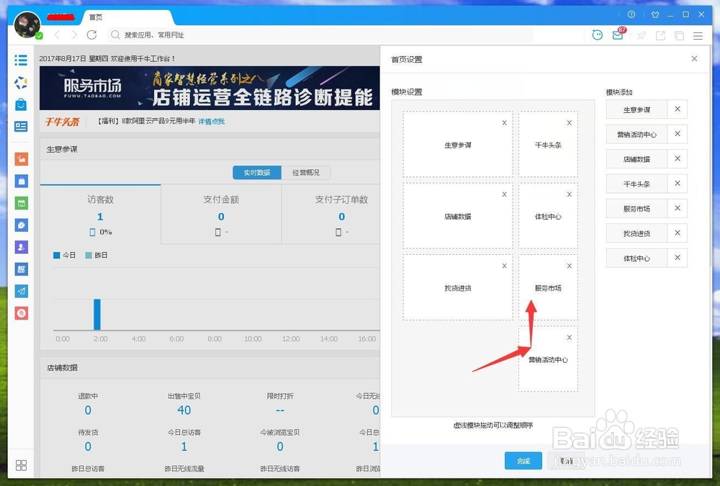Open the skin shirt icon in title bar

pos(655,14)
